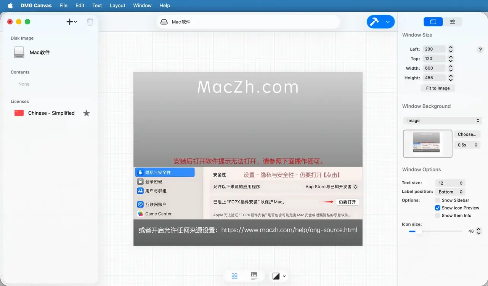Click the question mark help button
488x286 pixels.
click(480, 50)
